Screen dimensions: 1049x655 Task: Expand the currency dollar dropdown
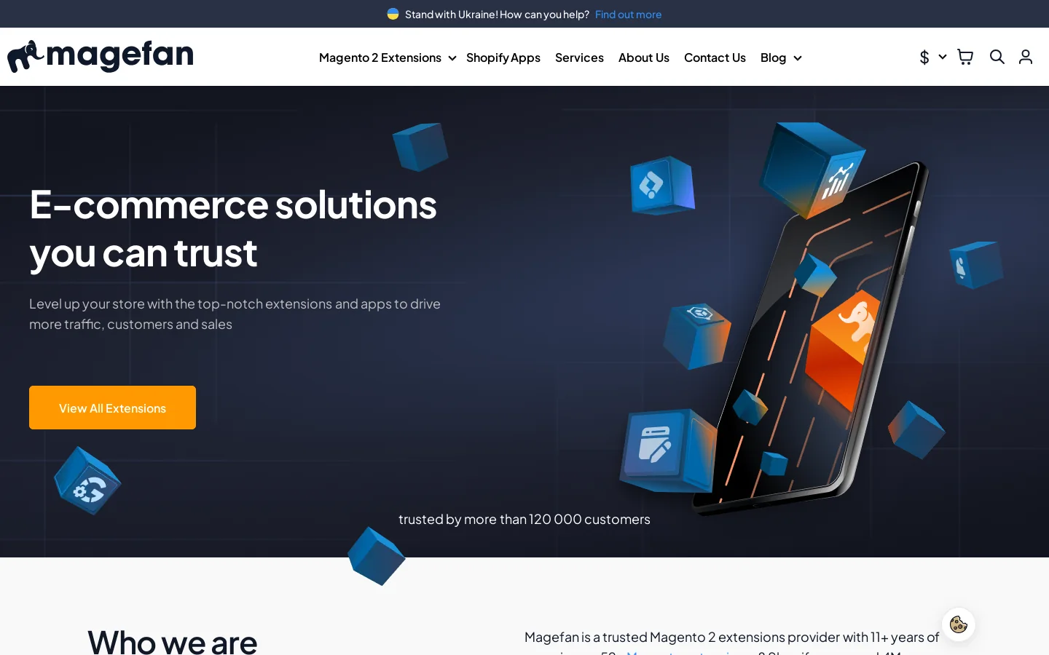click(x=932, y=57)
